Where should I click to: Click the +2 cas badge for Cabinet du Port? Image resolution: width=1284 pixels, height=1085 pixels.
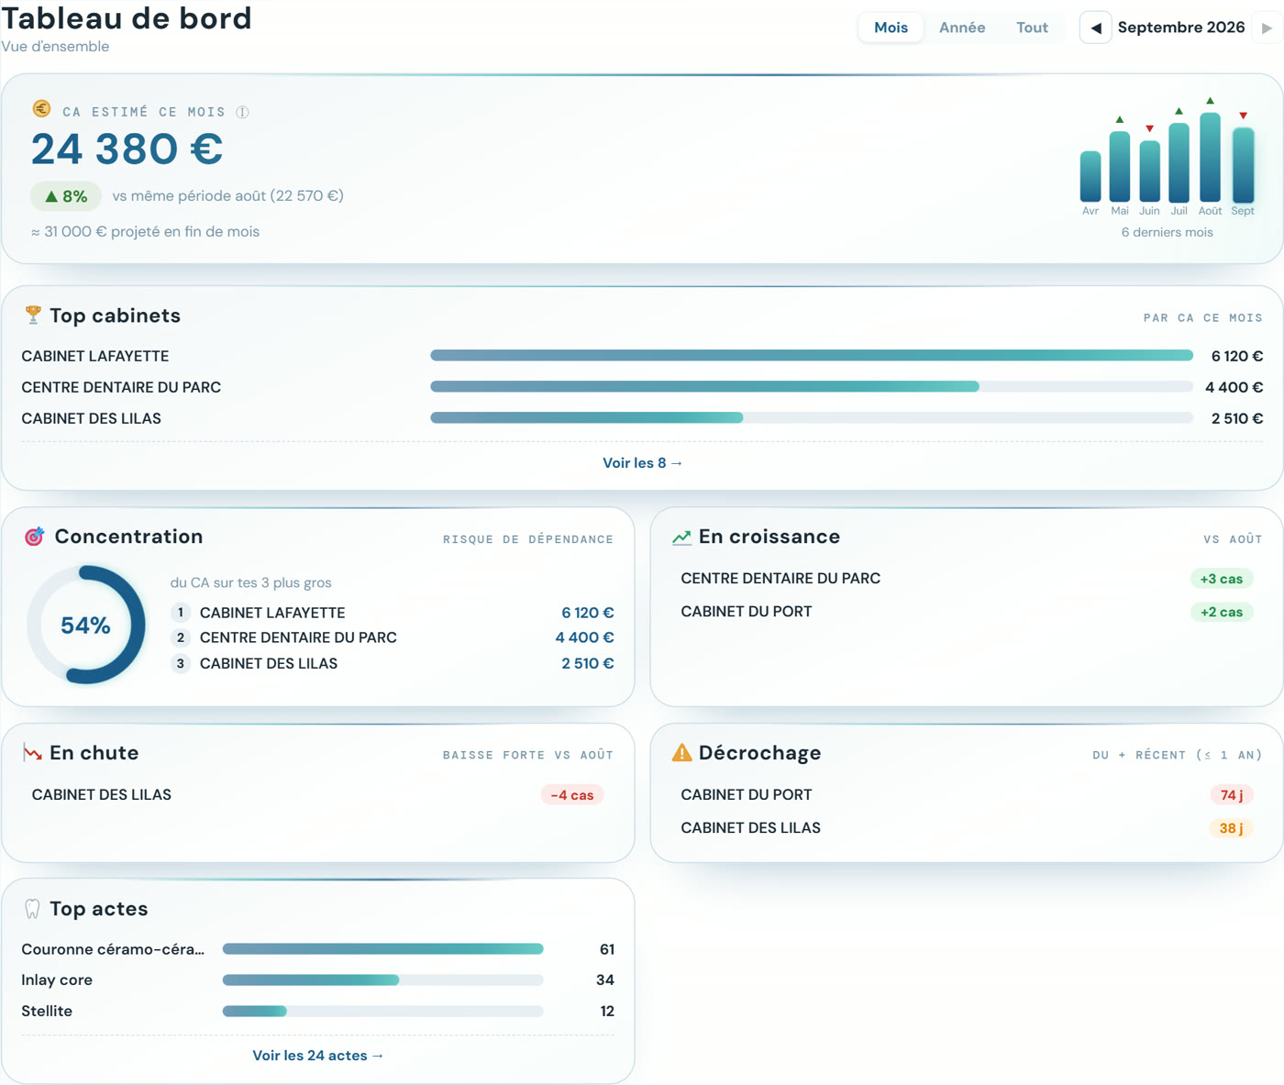tap(1222, 612)
